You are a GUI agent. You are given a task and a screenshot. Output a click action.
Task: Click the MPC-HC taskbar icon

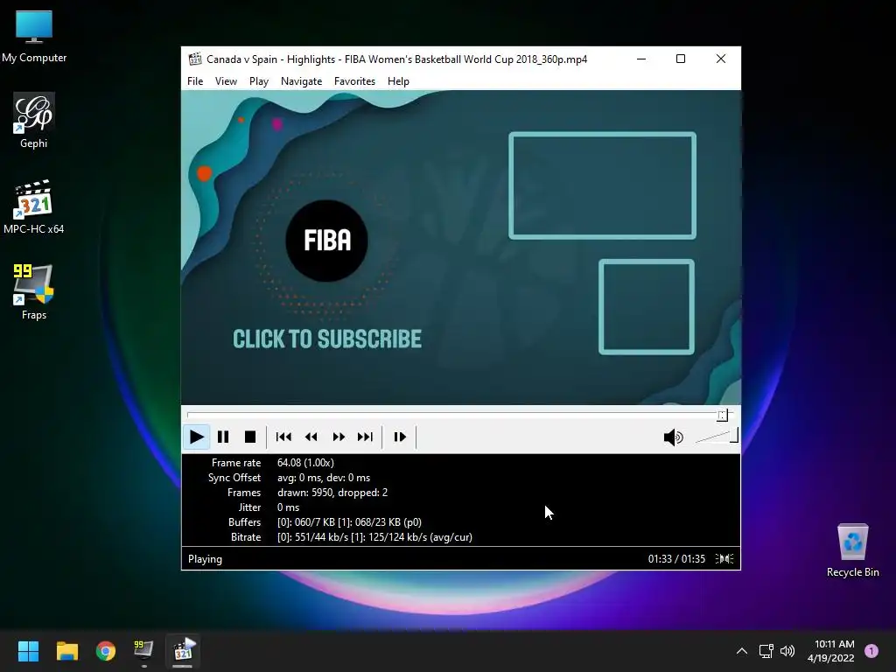(183, 651)
